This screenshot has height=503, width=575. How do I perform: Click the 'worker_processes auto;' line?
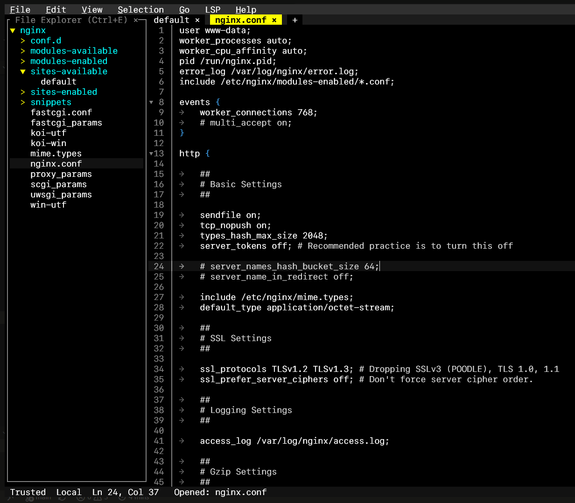click(235, 41)
